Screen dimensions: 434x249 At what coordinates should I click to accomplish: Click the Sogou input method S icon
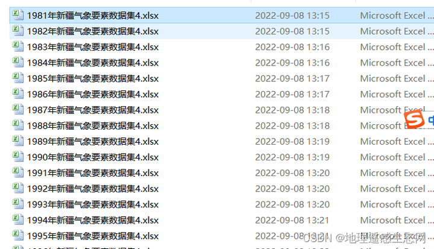pyautogui.click(x=414, y=119)
